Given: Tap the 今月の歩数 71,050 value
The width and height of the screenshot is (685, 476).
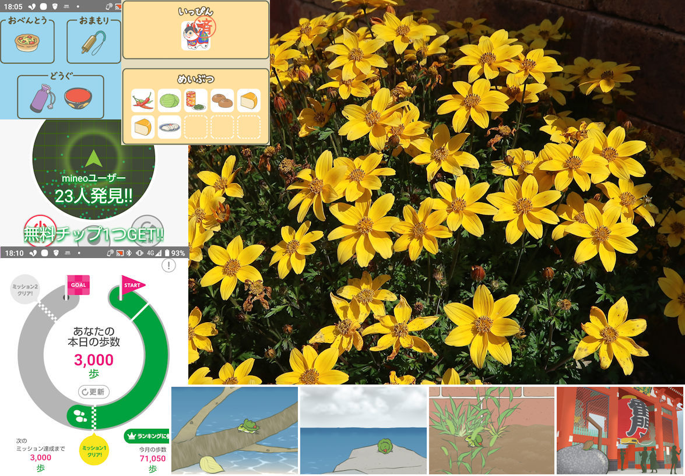Looking at the screenshot, I should tap(153, 459).
